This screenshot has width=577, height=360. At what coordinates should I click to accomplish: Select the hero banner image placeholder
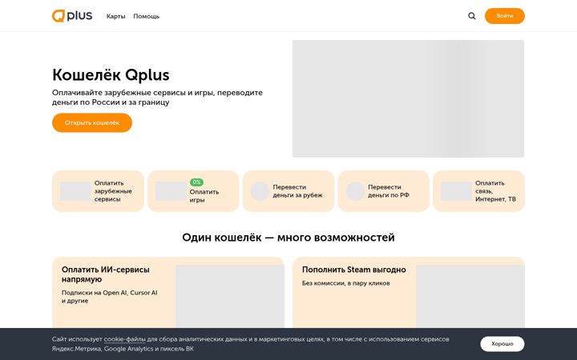point(408,98)
